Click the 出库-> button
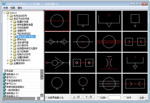Screen dimensions: 150x103 (x=143, y=97)
